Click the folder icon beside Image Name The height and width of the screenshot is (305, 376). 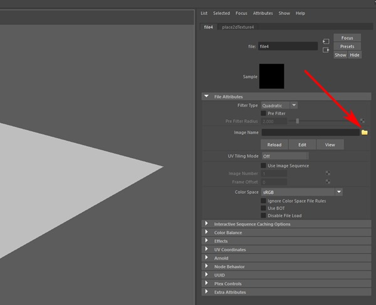click(365, 132)
